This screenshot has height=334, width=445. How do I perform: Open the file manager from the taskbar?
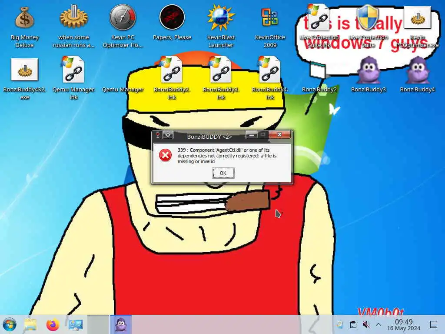pos(30,324)
